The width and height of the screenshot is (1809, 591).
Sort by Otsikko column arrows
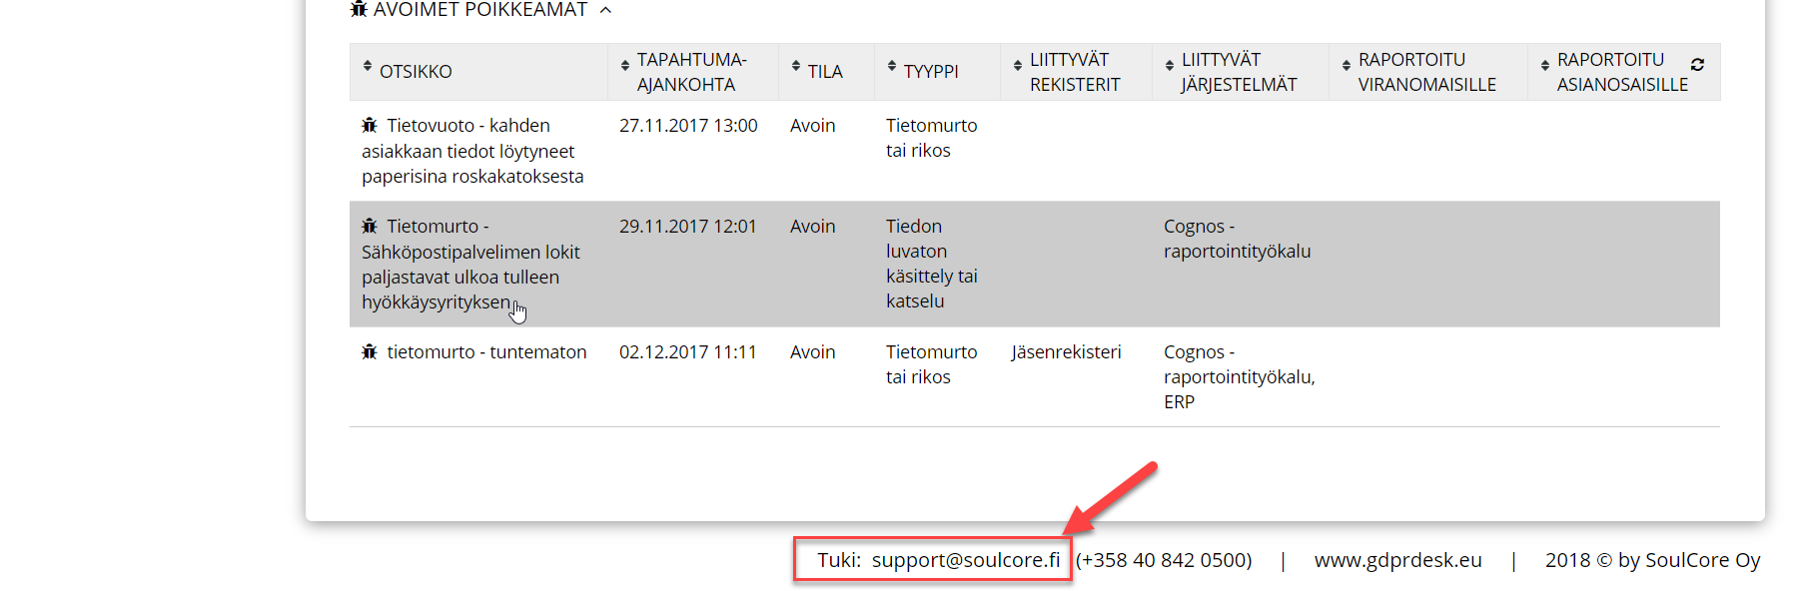(x=368, y=66)
